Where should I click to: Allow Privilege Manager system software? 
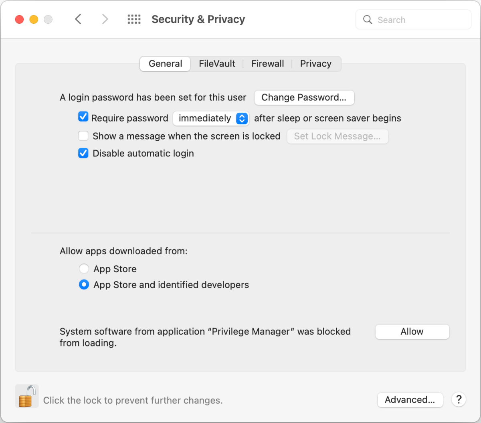[x=412, y=332]
